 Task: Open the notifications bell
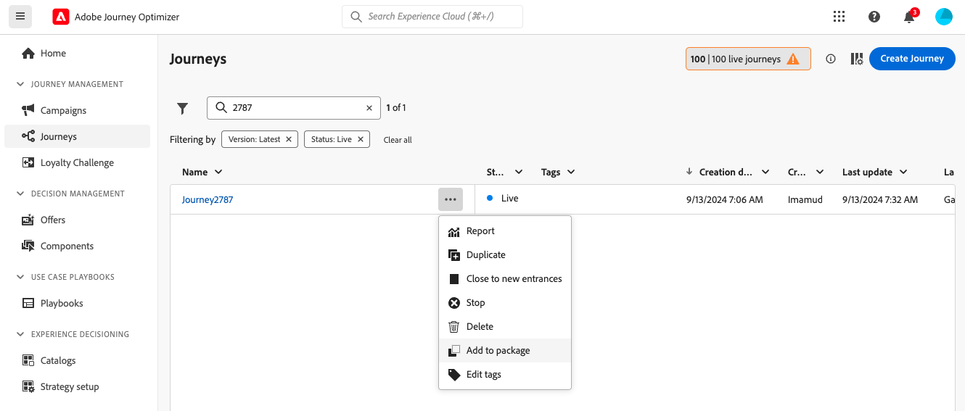coord(909,17)
